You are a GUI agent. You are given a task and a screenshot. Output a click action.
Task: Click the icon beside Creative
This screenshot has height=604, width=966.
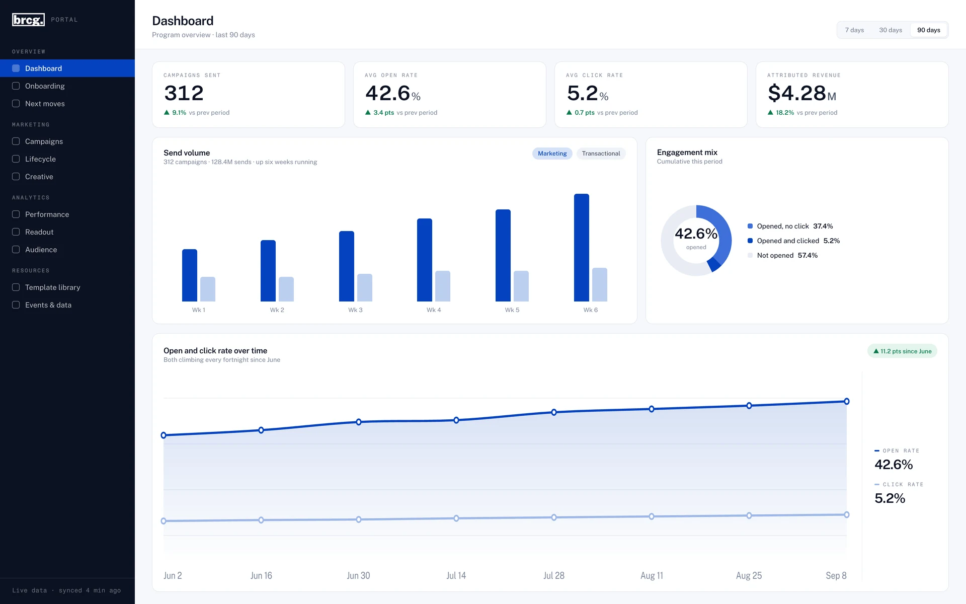pos(16,177)
